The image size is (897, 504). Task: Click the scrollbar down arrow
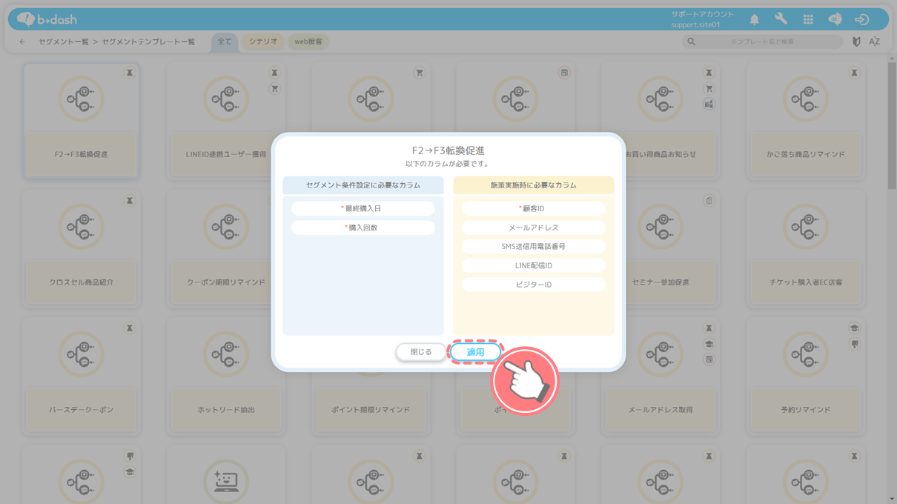[892, 499]
